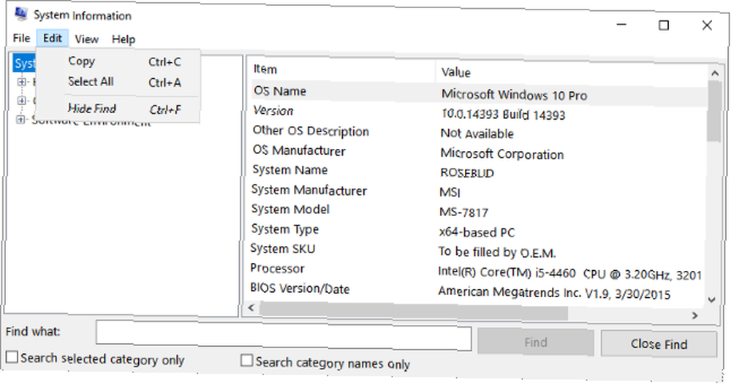Select the Processor row

click(x=477, y=270)
